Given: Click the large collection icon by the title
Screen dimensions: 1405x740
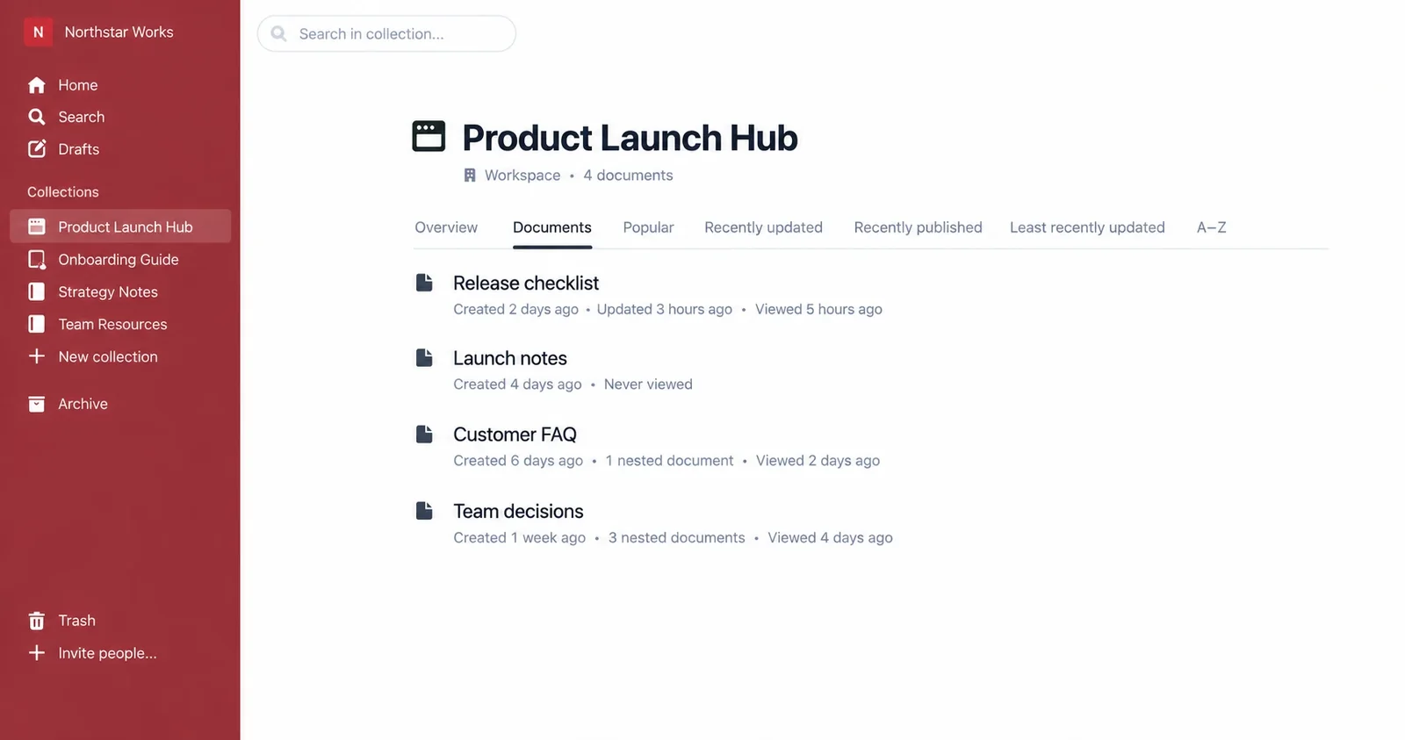Looking at the screenshot, I should coord(429,136).
